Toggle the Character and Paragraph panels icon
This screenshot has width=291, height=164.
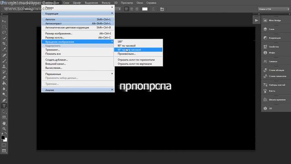[x=162, y=9]
